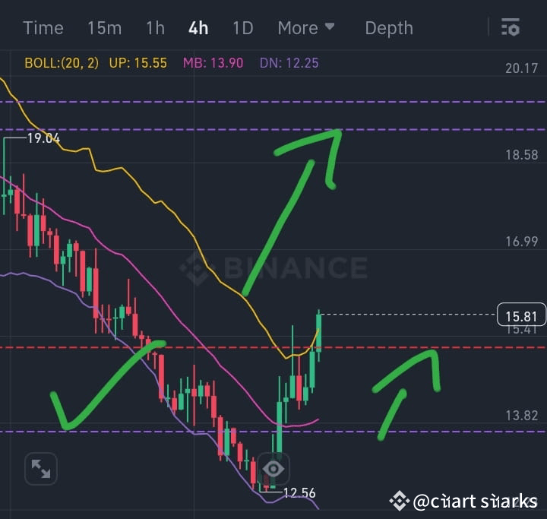Click the DN: 12.25 value
This screenshot has height=519, width=547.
click(x=289, y=63)
